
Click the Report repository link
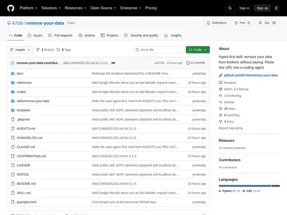231,128
